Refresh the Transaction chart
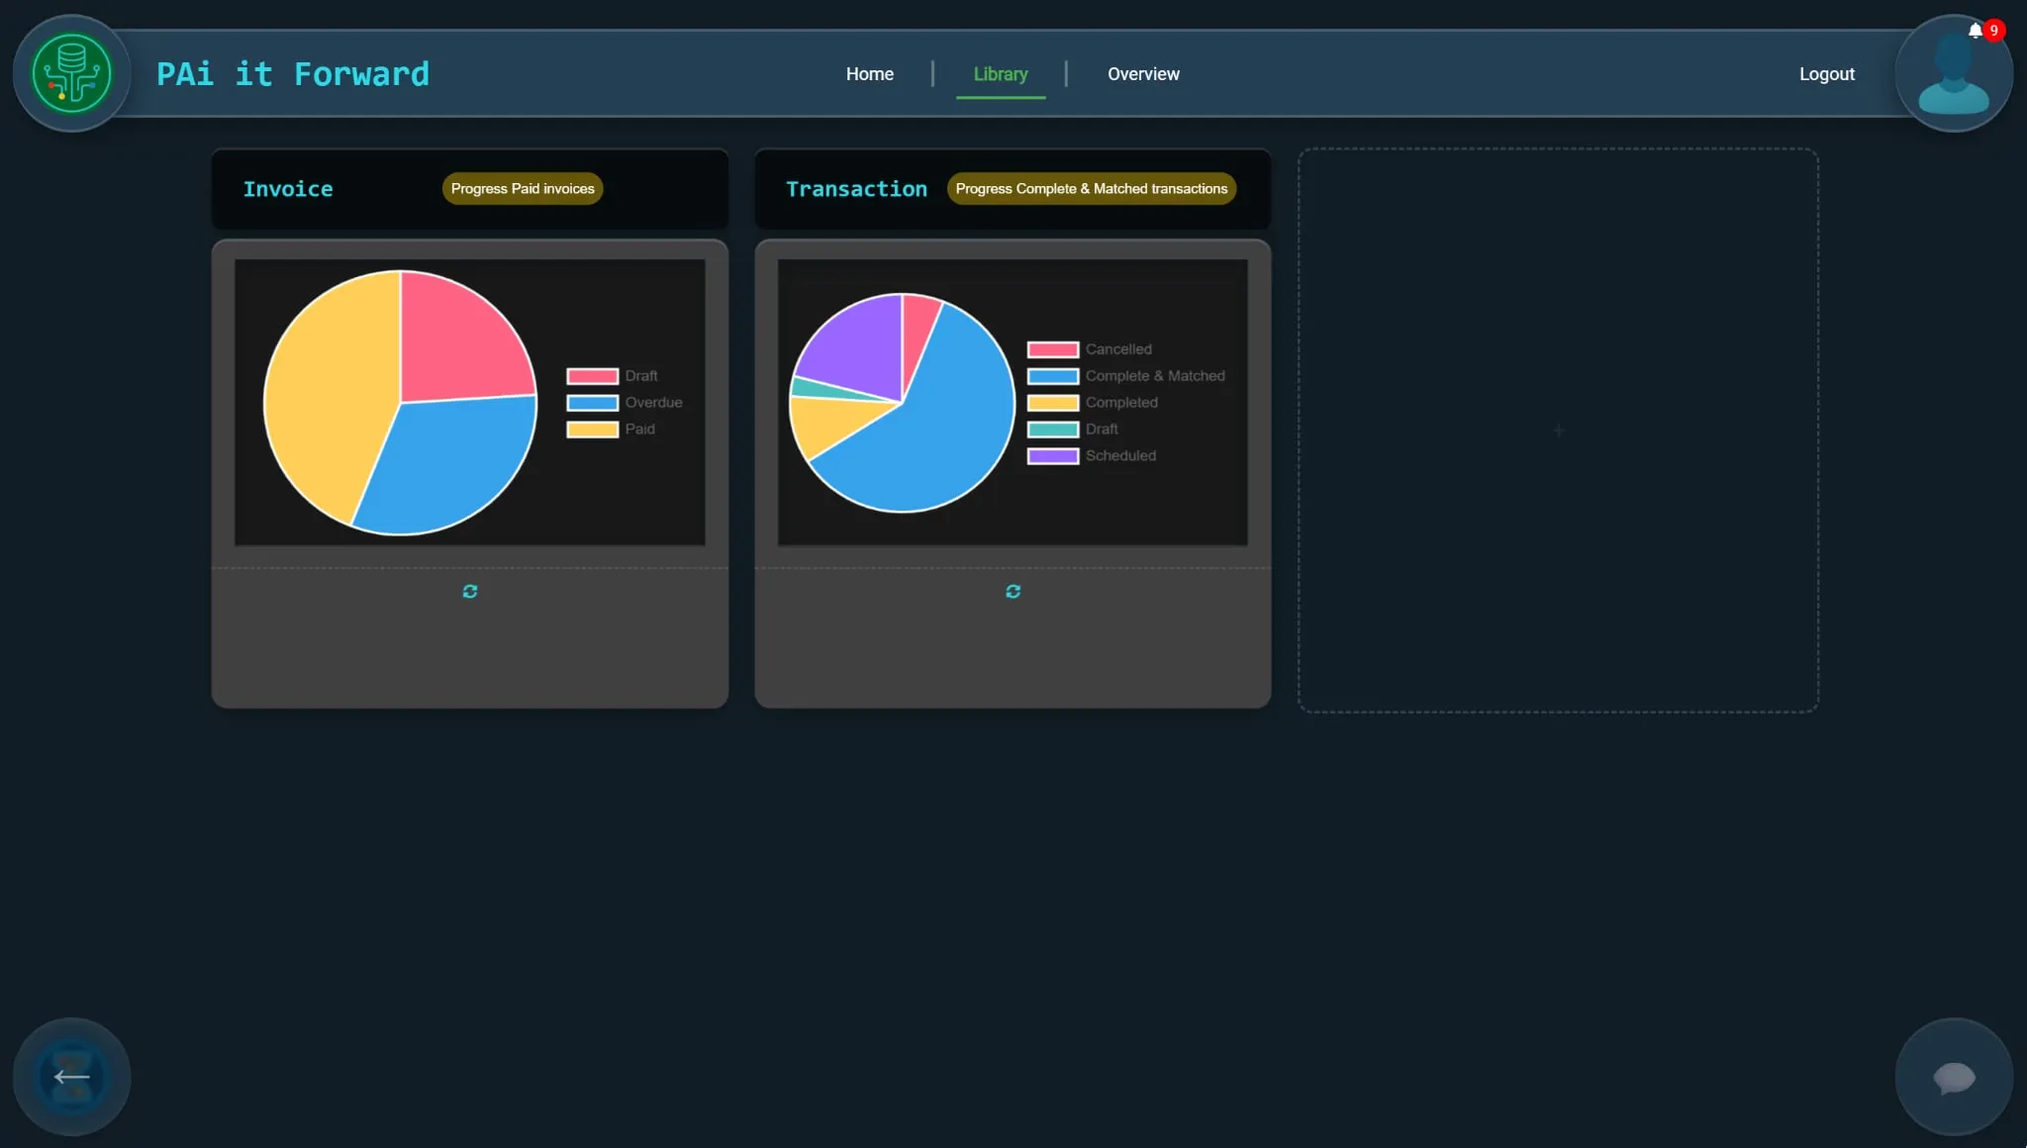Screen dimensions: 2027x1148 click(1013, 591)
